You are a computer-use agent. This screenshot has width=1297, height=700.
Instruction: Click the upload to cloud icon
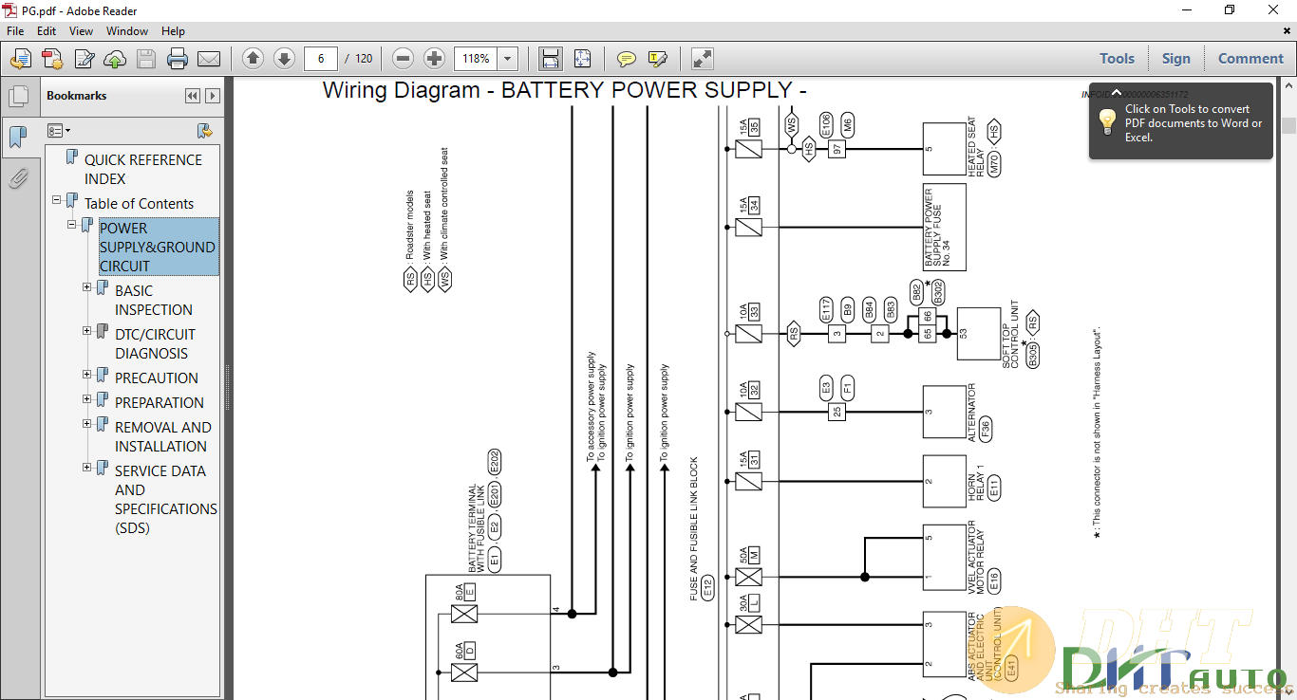pos(115,59)
